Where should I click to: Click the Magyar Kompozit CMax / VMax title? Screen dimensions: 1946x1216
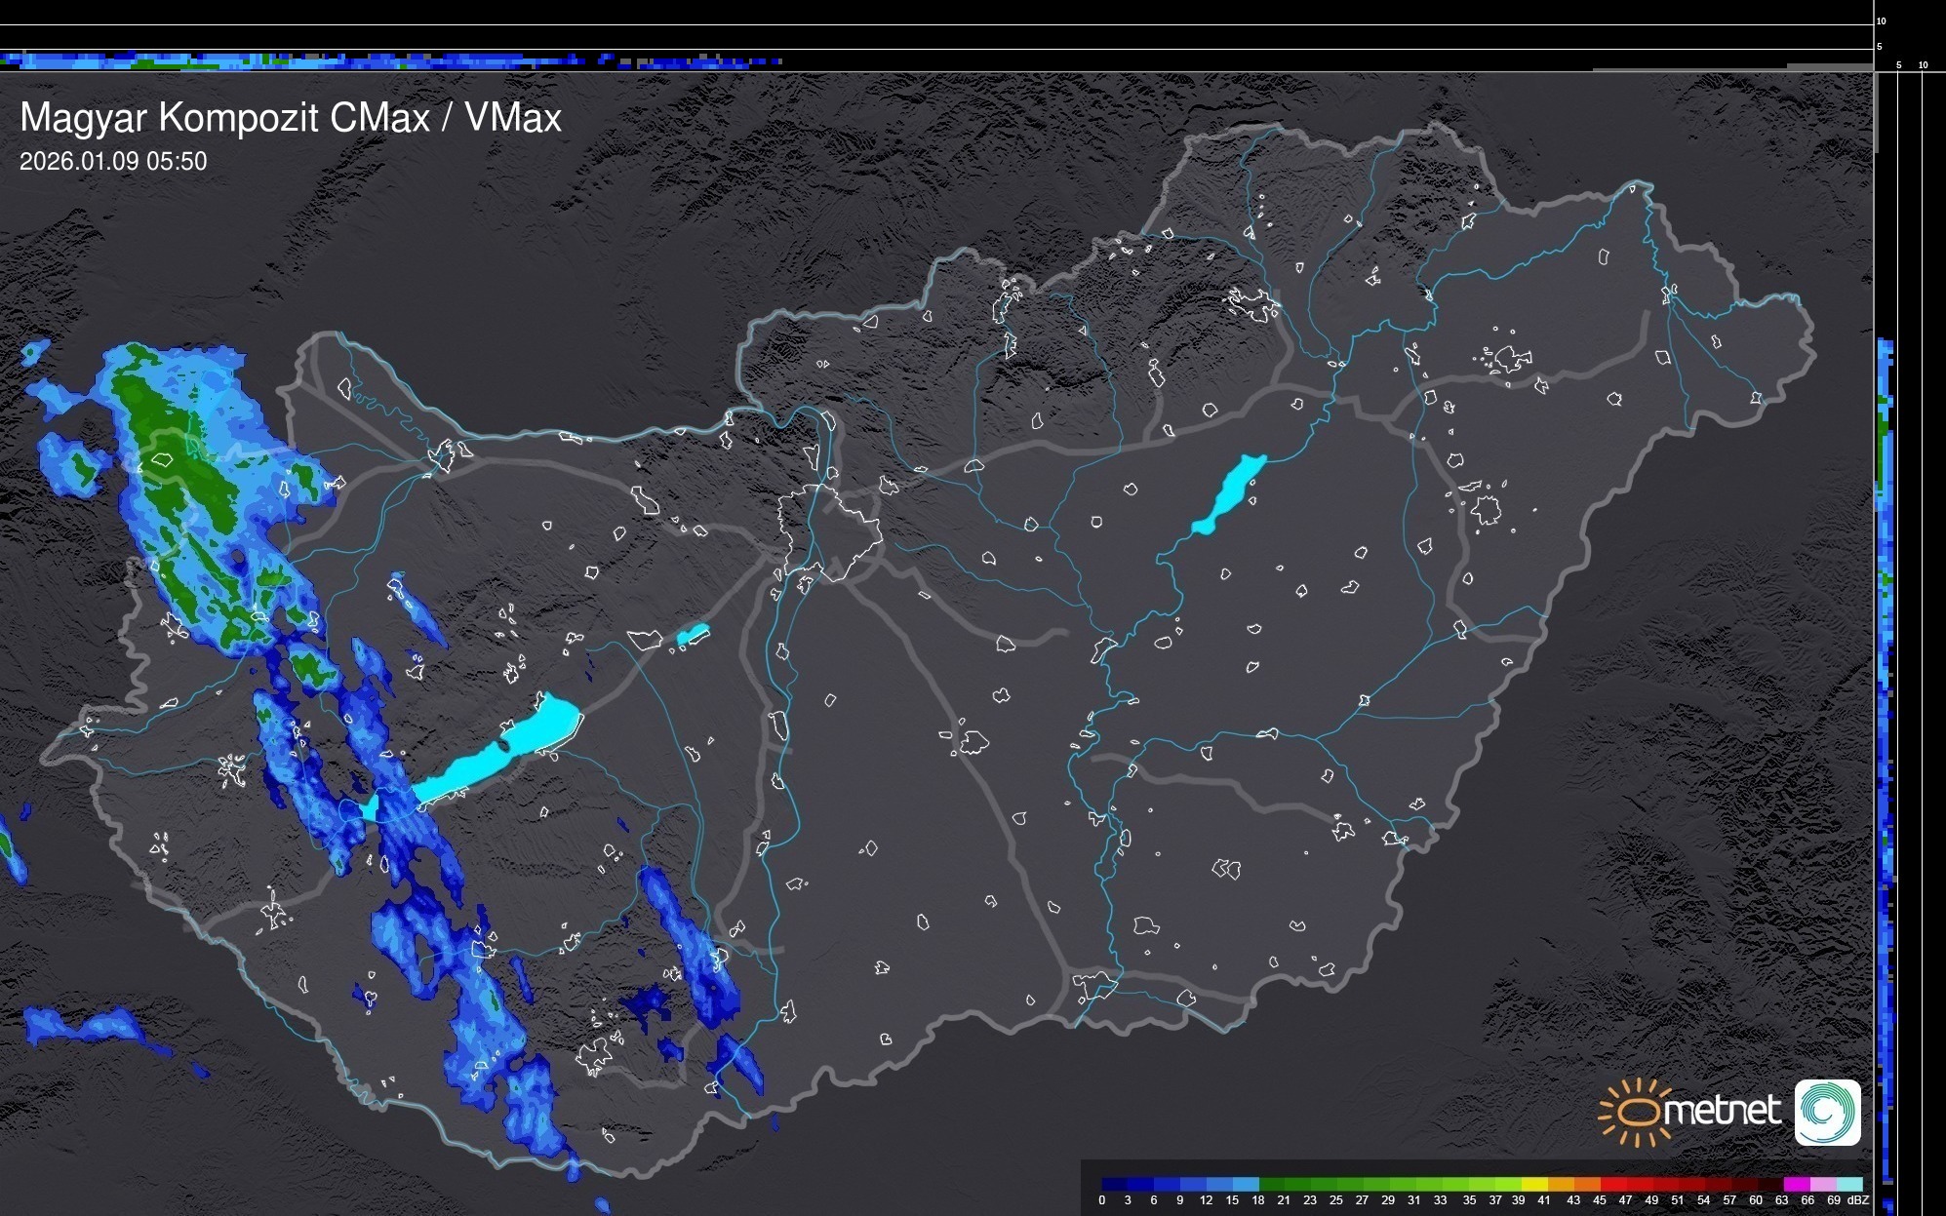pos(291,118)
